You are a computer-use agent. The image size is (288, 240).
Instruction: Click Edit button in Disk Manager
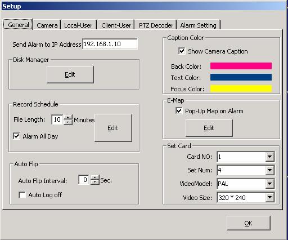70,74
